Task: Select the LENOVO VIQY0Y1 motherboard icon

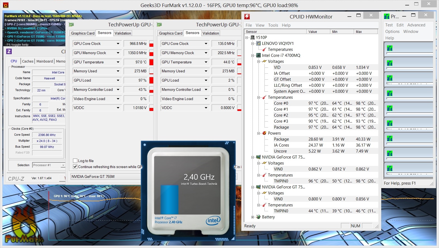Action: [x=258, y=44]
